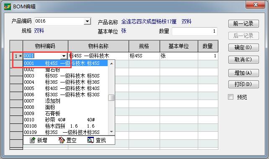Select item 0008 面粉
The image size is (269, 159).
click(x=65, y=107)
